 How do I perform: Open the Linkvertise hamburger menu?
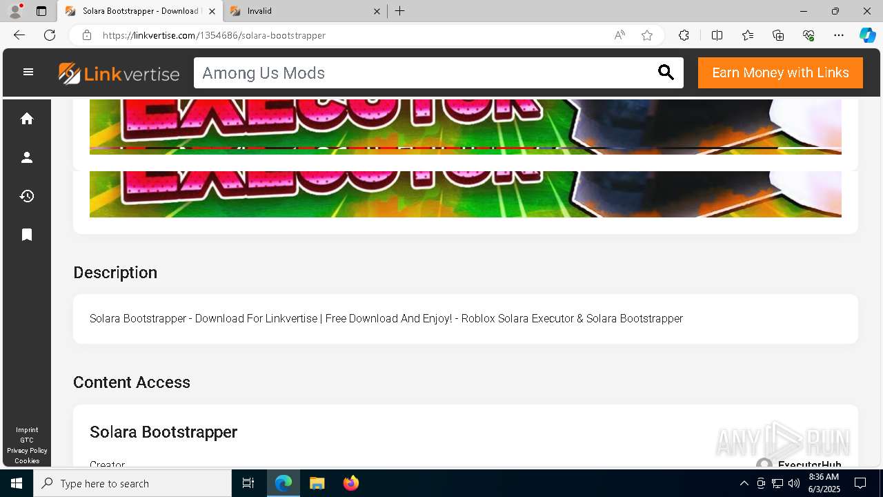pos(28,72)
